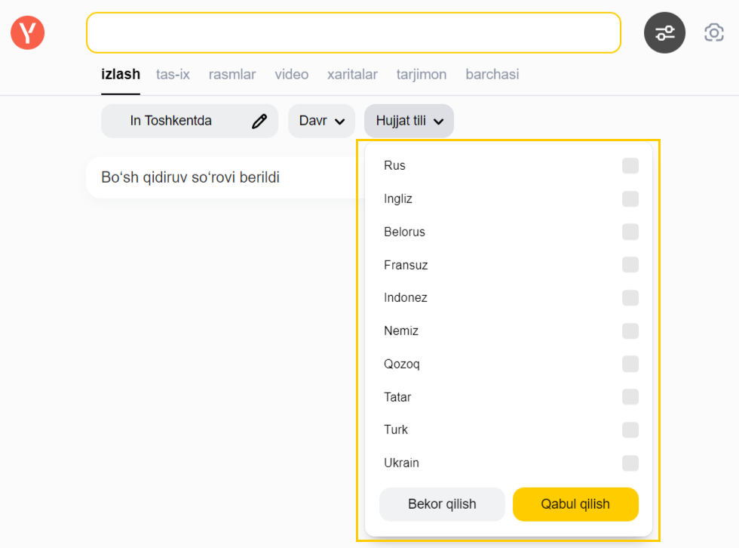Click the Bekor qilish button
739x548 pixels.
tap(442, 504)
